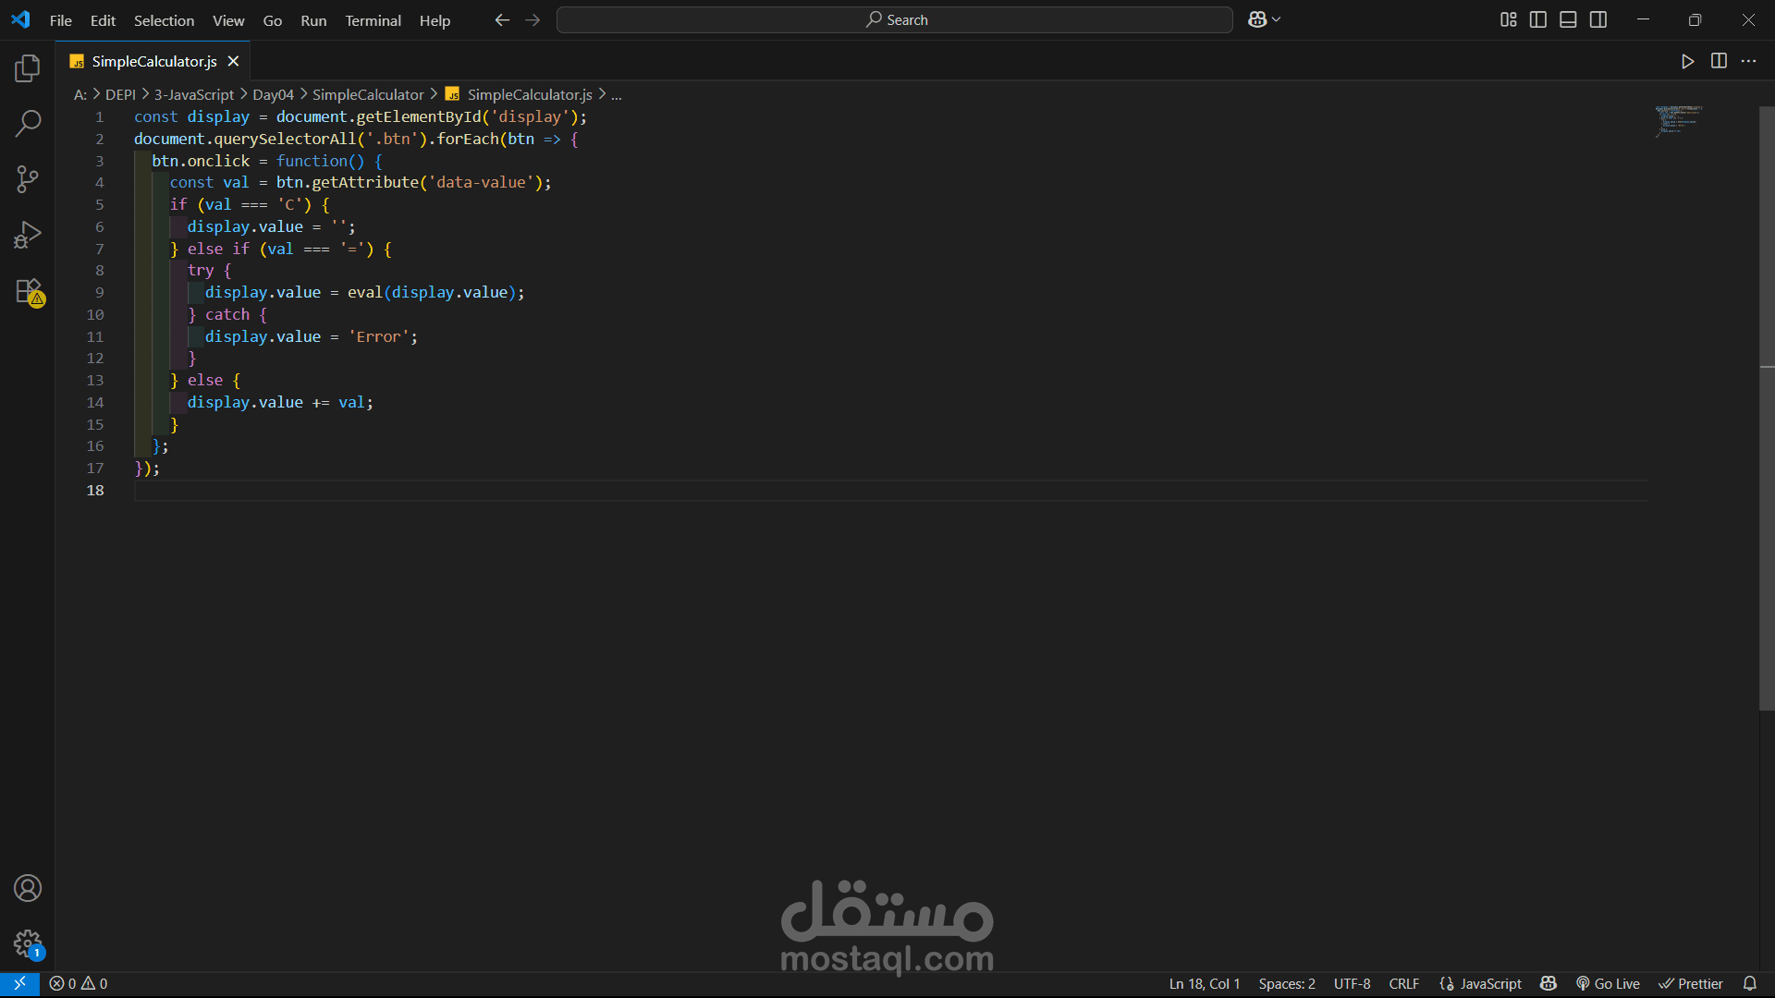Image resolution: width=1775 pixels, height=998 pixels.
Task: Change the CRLF line ending
Action: 1403,984
